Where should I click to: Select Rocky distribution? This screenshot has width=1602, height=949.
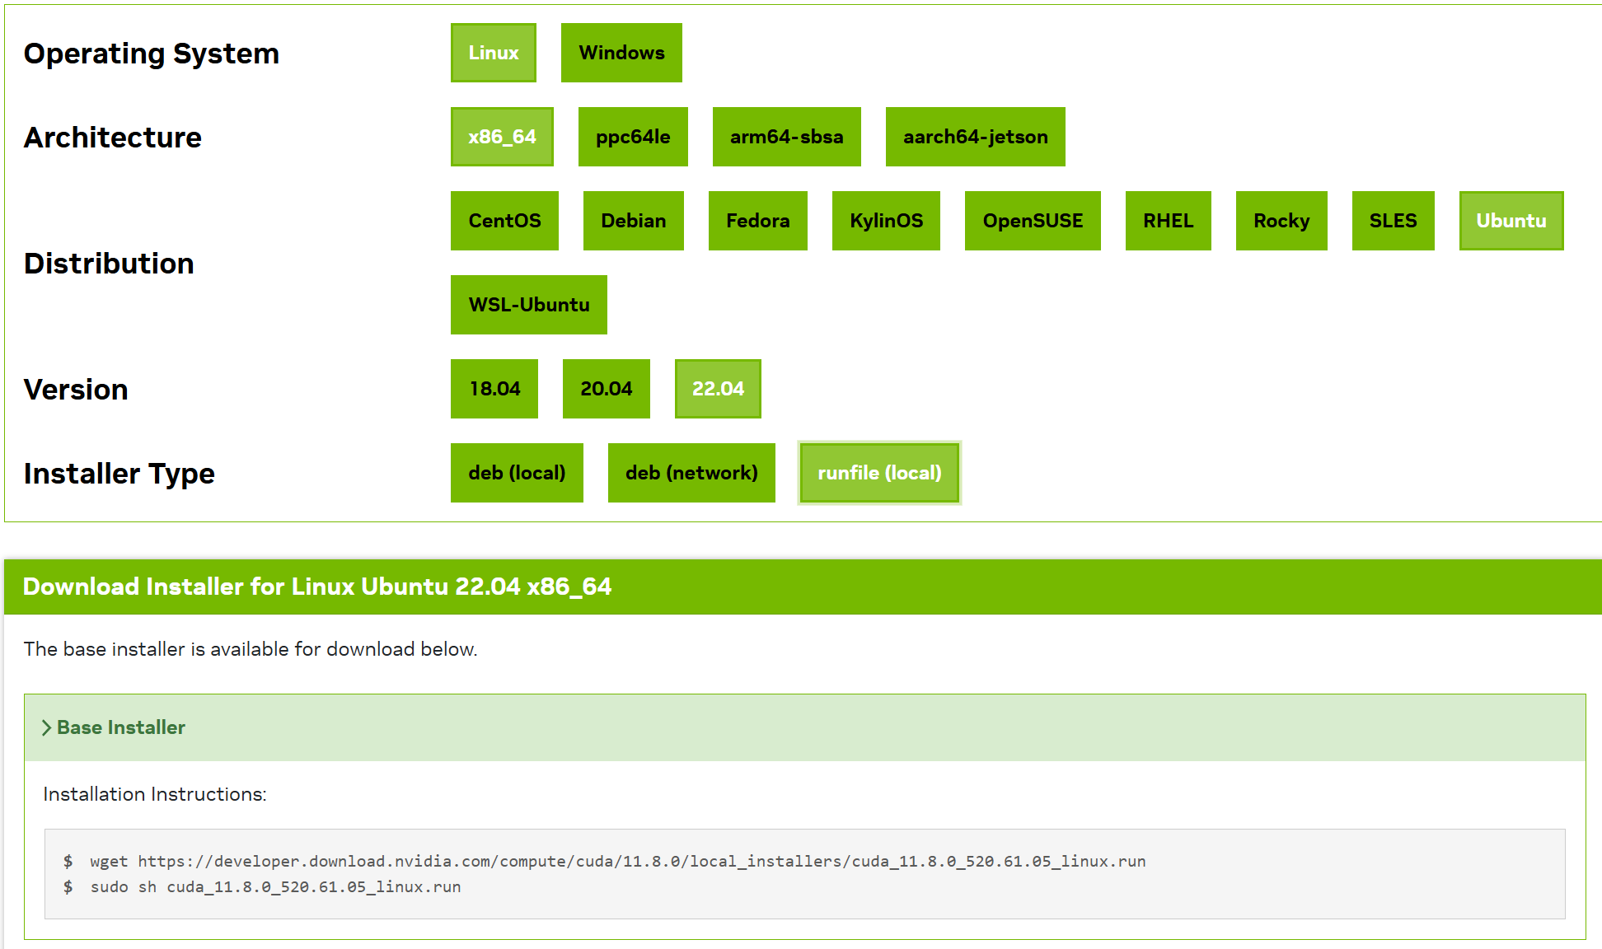coord(1281,221)
